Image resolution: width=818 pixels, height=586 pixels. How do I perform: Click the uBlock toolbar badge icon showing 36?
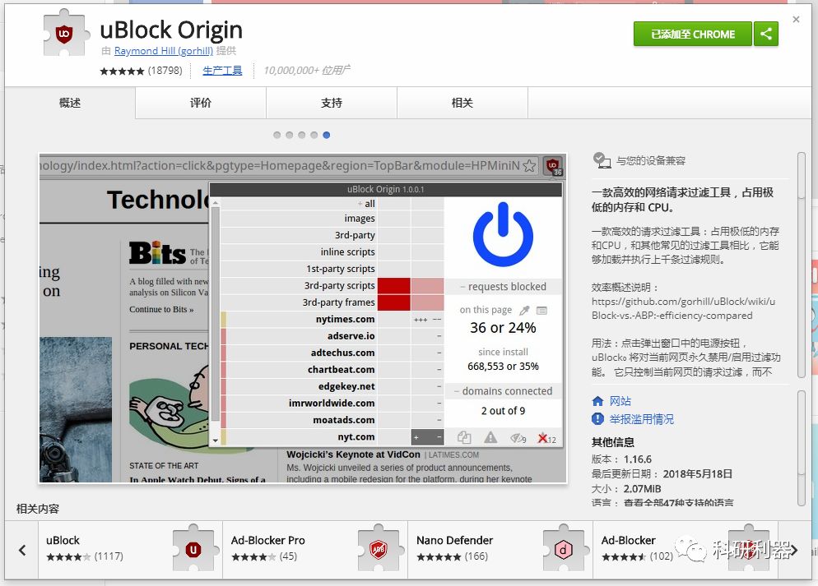pos(553,166)
